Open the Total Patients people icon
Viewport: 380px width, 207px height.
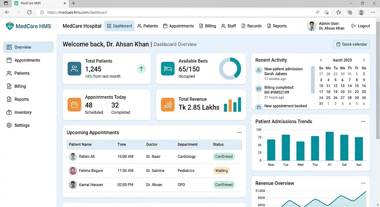pos(74,69)
